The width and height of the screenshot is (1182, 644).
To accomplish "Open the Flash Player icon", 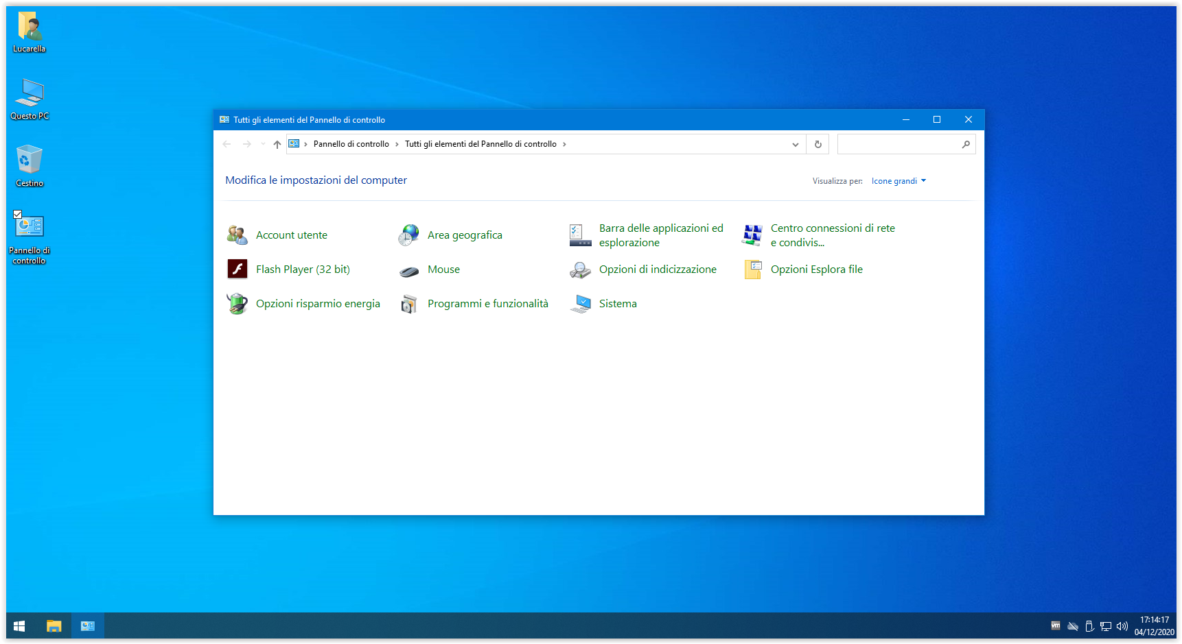I will [237, 270].
